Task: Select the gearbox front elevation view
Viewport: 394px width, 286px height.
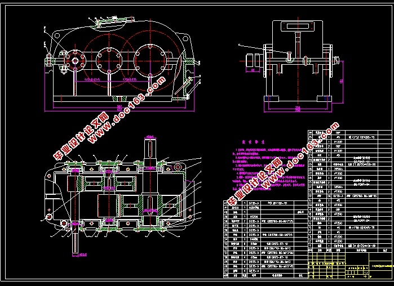Action: (122, 65)
